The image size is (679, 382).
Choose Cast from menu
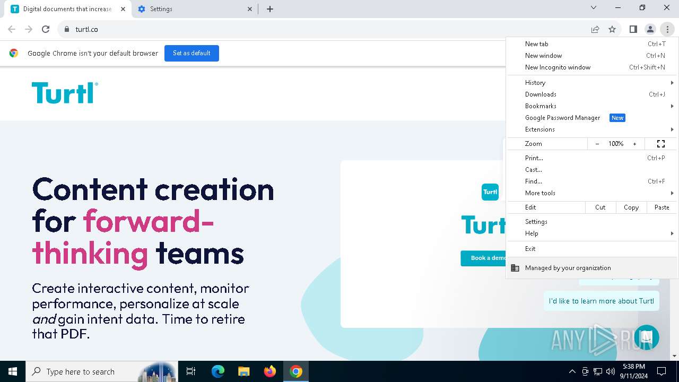click(593, 170)
